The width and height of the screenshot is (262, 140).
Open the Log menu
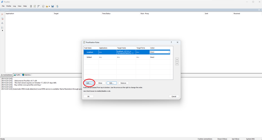[x=14, y=6]
